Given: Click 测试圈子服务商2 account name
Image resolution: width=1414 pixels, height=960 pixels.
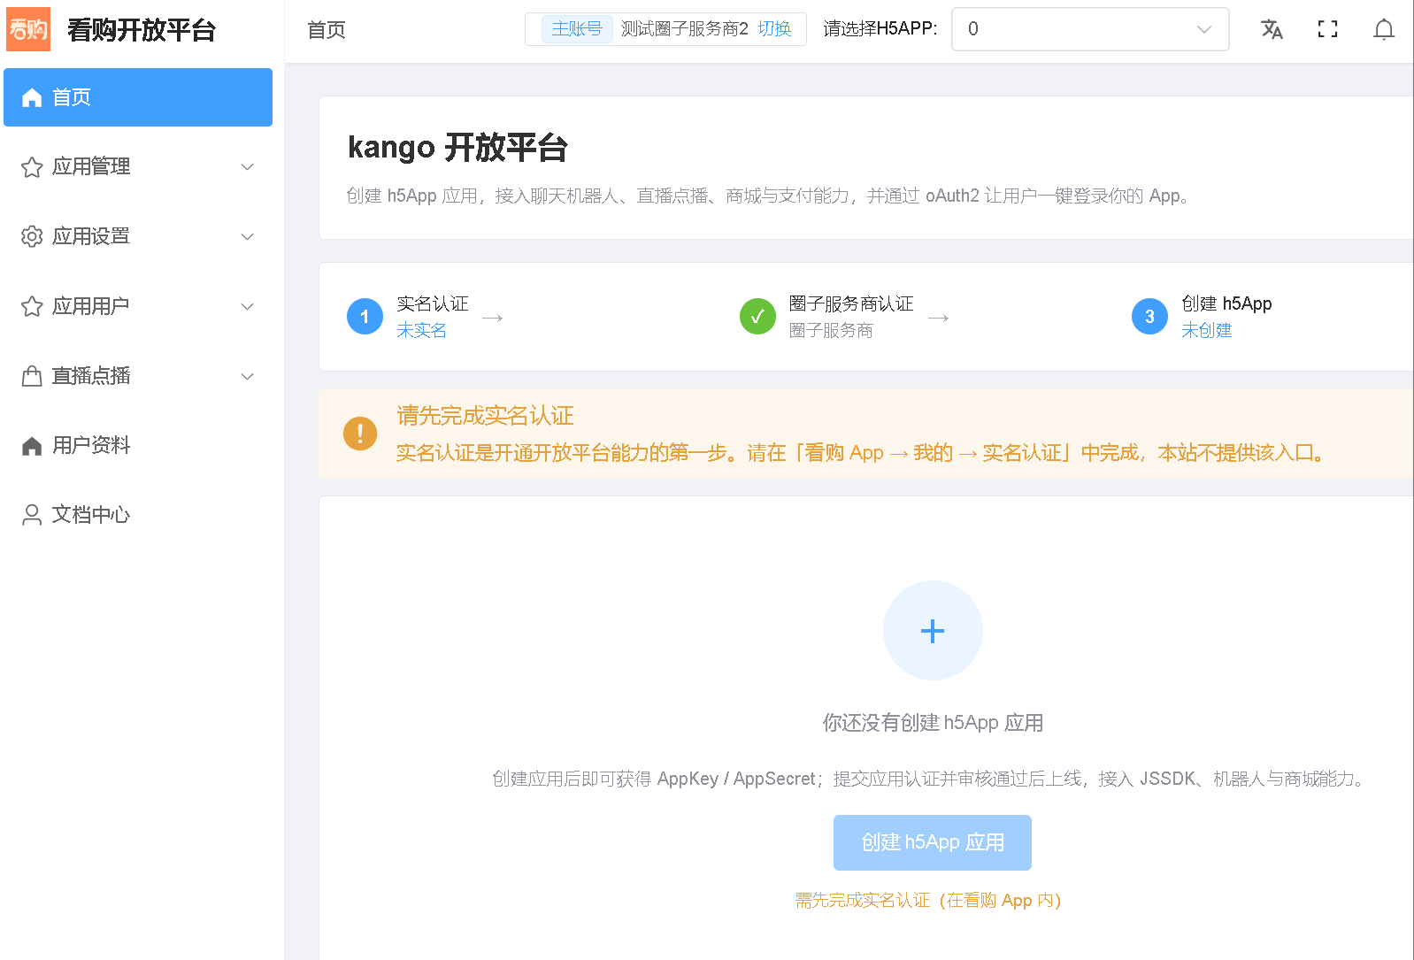Looking at the screenshot, I should pyautogui.click(x=684, y=29).
